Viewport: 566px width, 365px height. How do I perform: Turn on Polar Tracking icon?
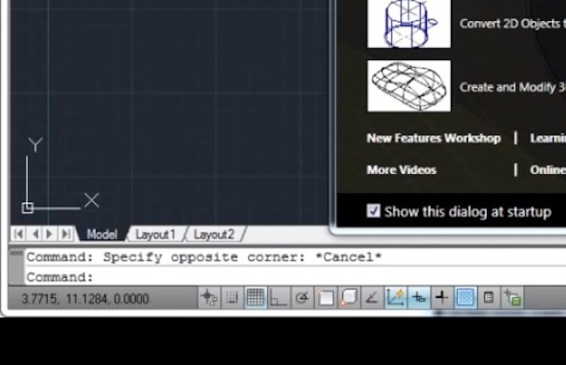[x=302, y=298]
